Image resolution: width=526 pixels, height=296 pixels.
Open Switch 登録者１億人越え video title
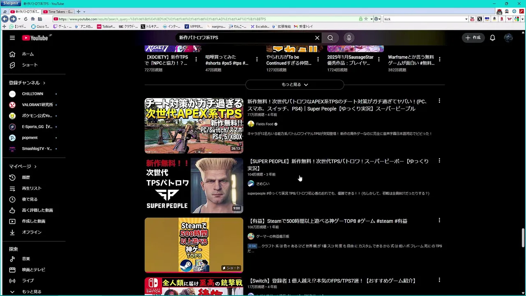pyautogui.click(x=332, y=281)
